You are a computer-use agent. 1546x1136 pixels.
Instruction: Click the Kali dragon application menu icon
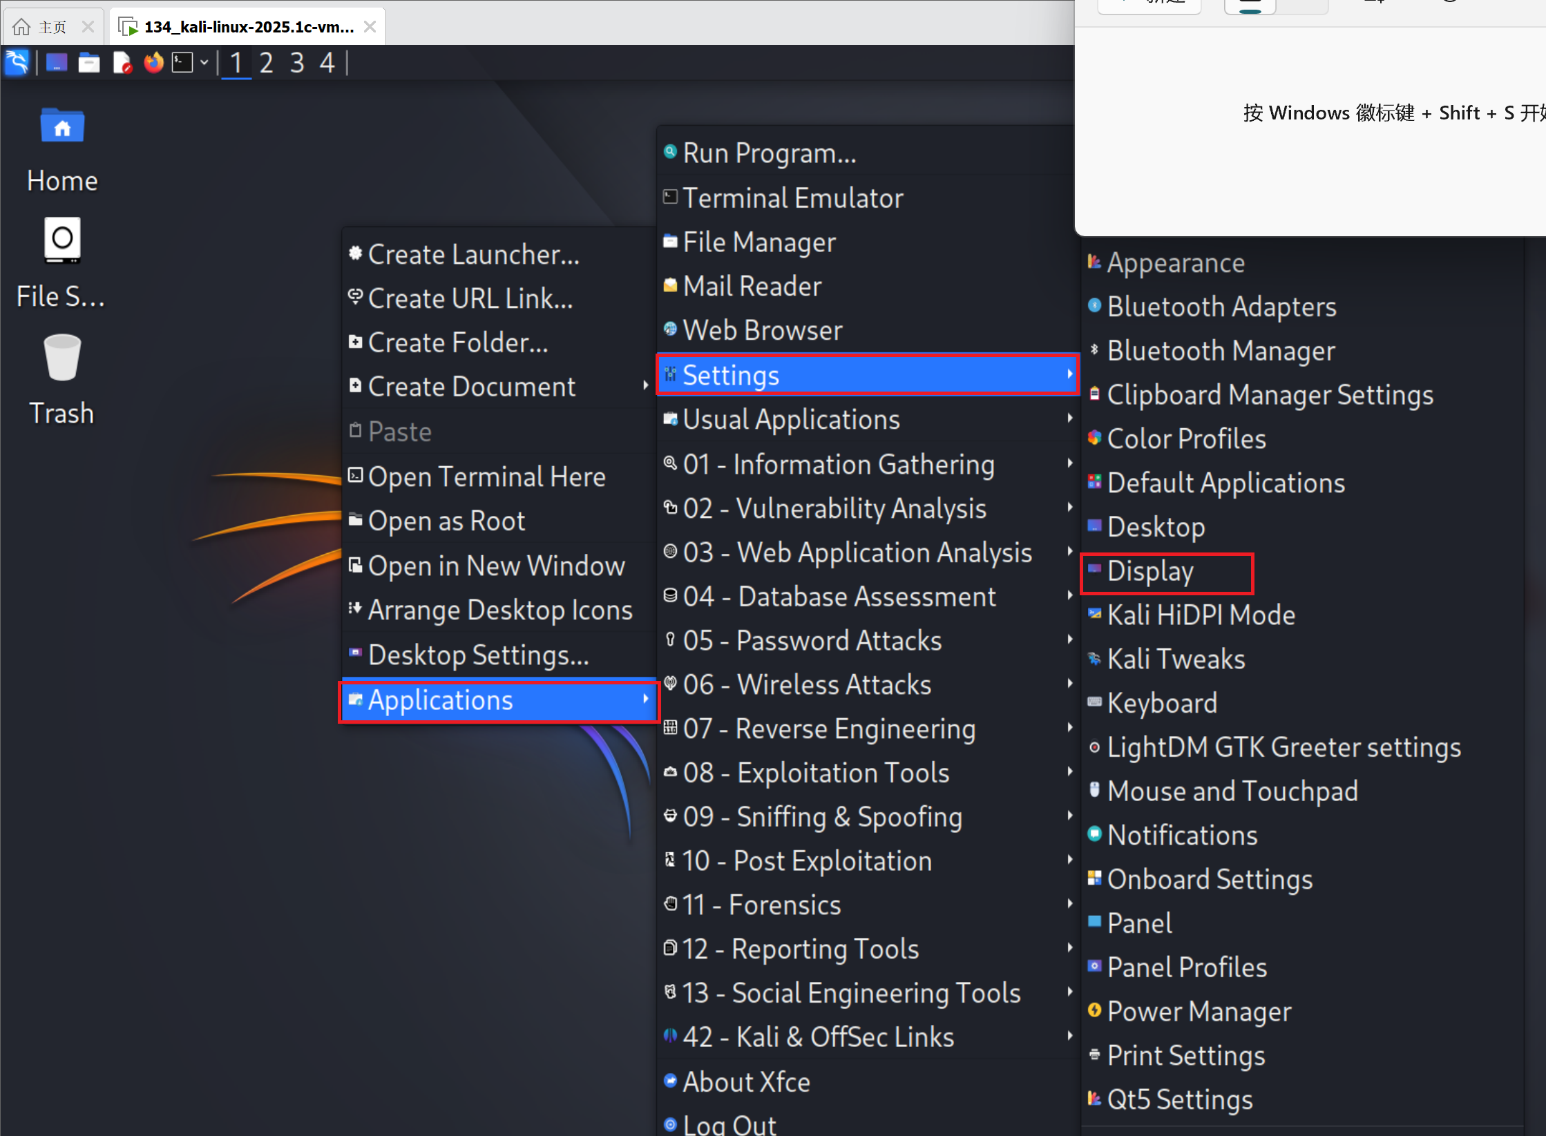click(x=17, y=63)
